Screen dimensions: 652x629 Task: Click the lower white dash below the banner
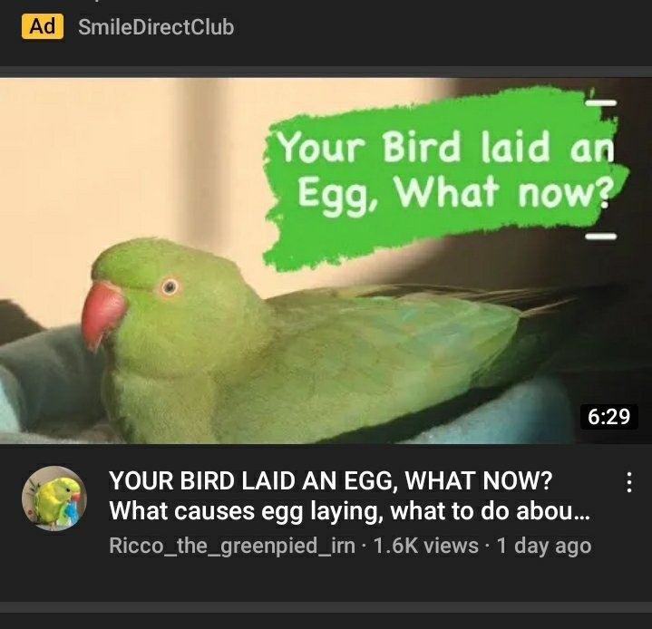point(601,237)
